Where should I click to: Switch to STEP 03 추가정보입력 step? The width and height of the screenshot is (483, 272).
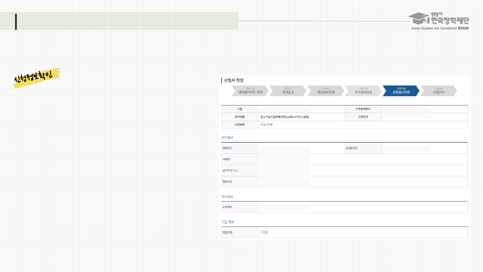click(363, 91)
